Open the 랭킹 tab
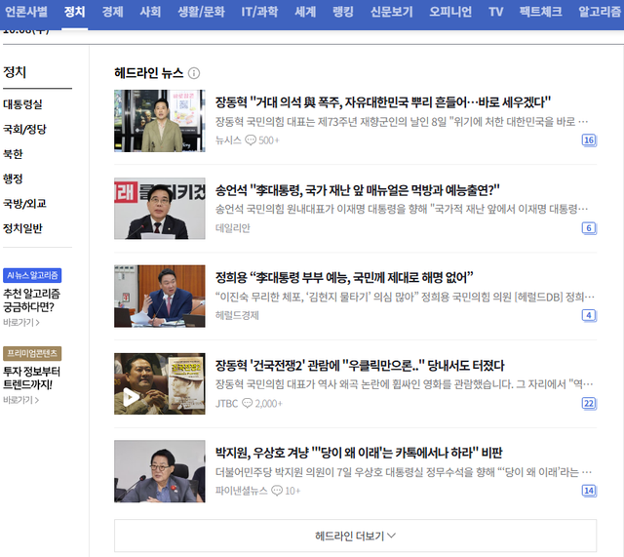 (343, 12)
